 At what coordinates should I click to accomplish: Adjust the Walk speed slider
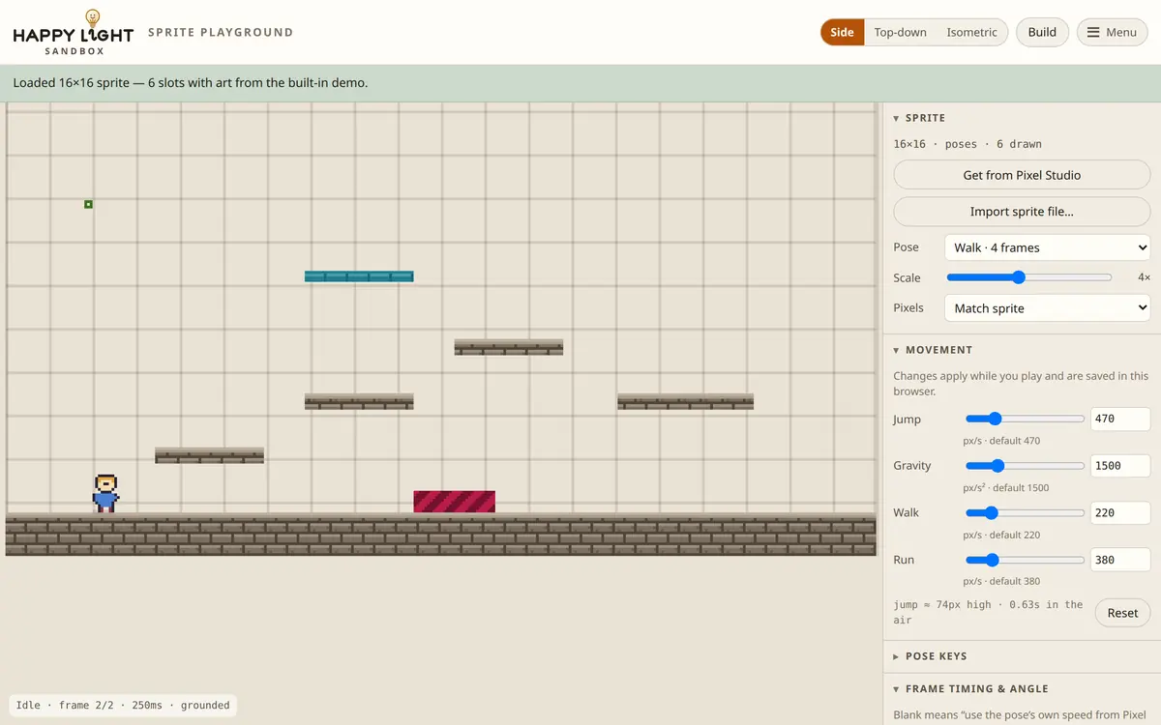[x=1025, y=512]
